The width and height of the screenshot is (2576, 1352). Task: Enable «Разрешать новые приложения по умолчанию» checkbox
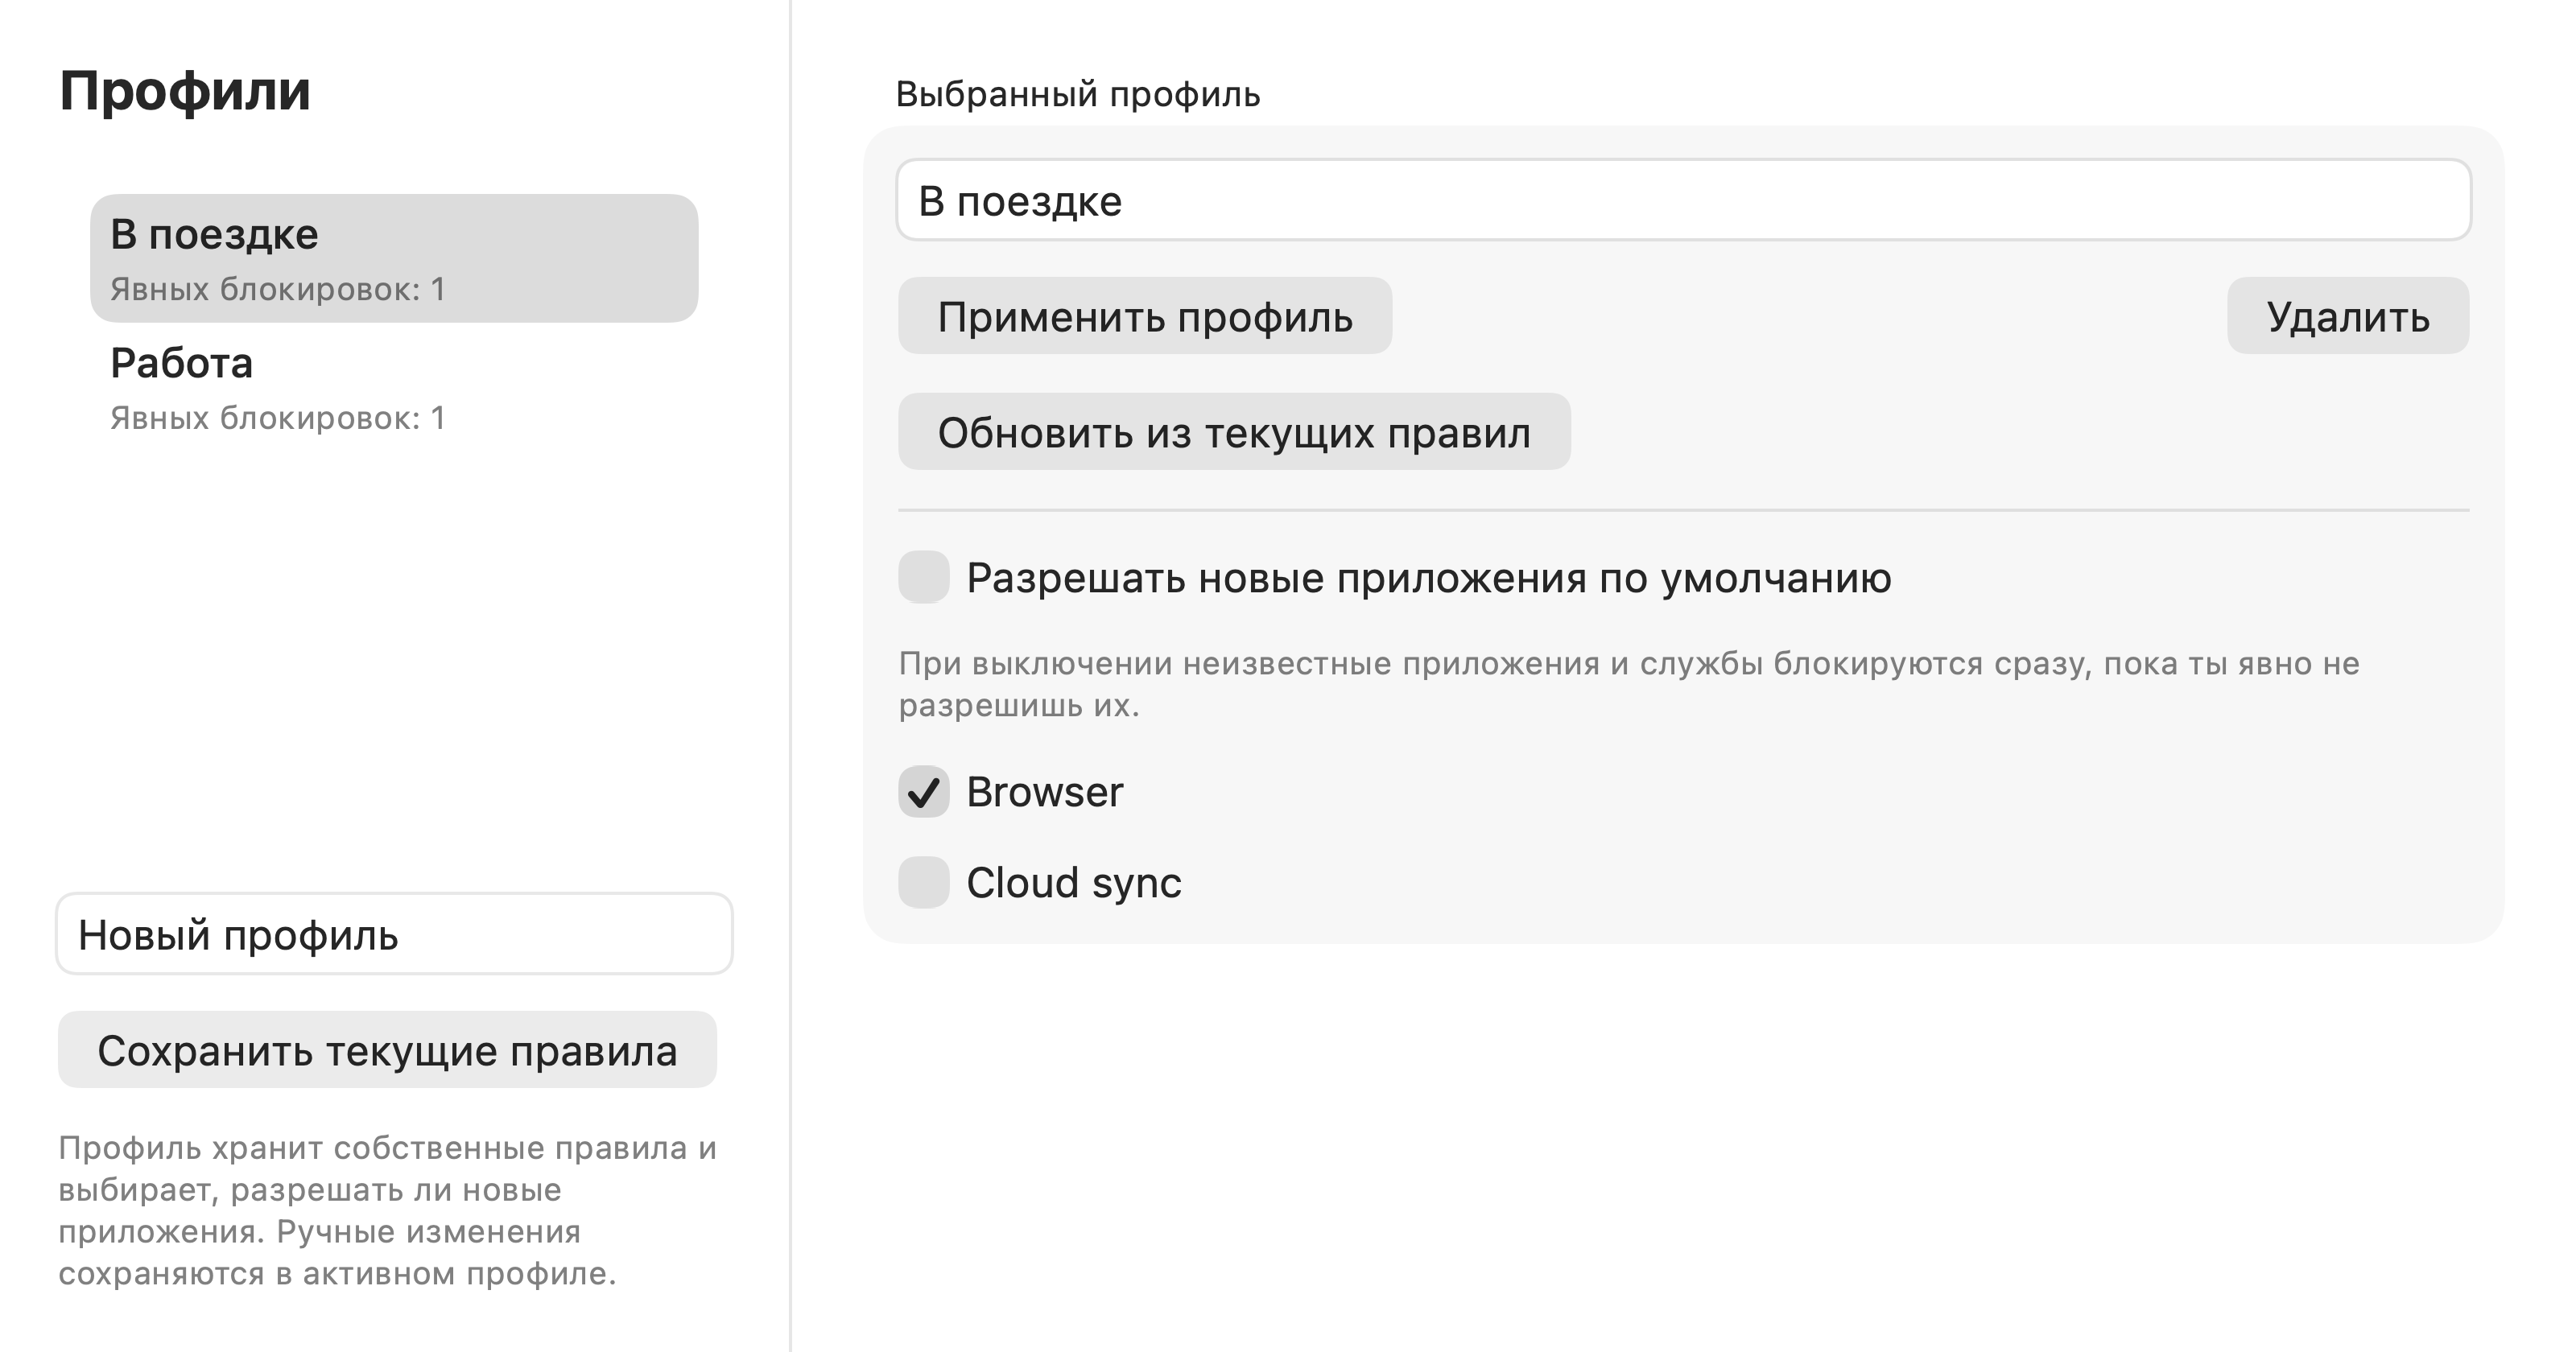tap(923, 577)
